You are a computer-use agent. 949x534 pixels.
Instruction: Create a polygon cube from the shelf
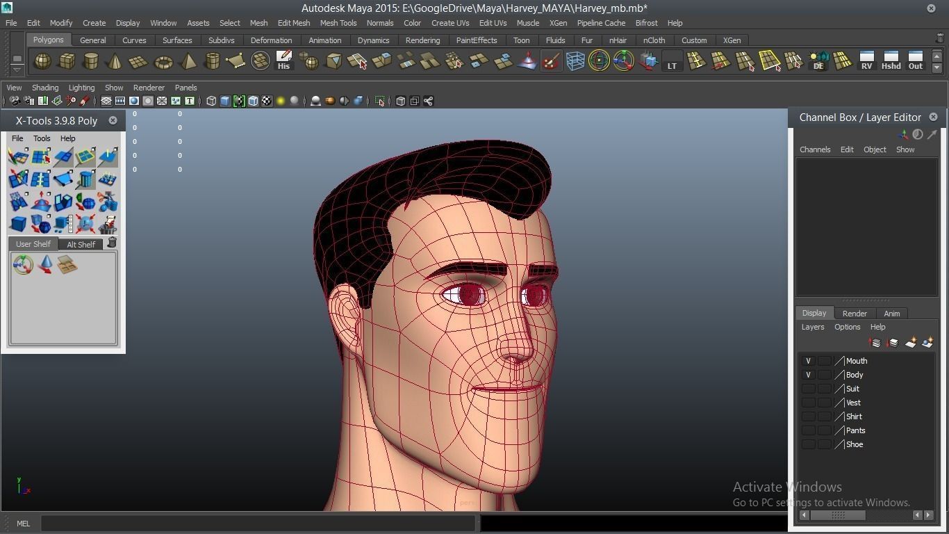[67, 61]
